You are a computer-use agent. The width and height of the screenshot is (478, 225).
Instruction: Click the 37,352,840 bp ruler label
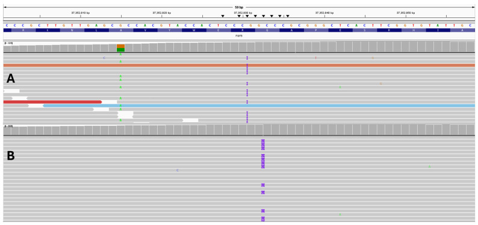tap(324, 13)
